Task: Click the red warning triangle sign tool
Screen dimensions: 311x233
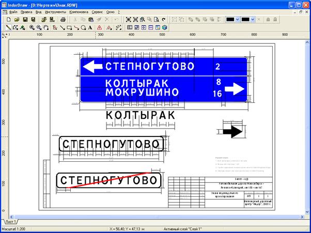Action: [99, 27]
